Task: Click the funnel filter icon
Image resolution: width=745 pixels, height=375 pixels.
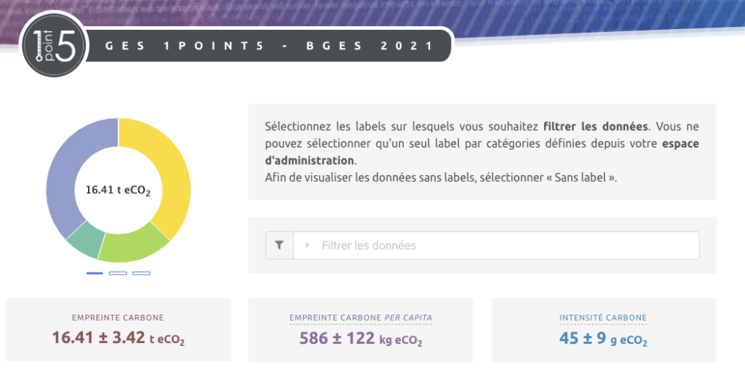Action: (279, 246)
